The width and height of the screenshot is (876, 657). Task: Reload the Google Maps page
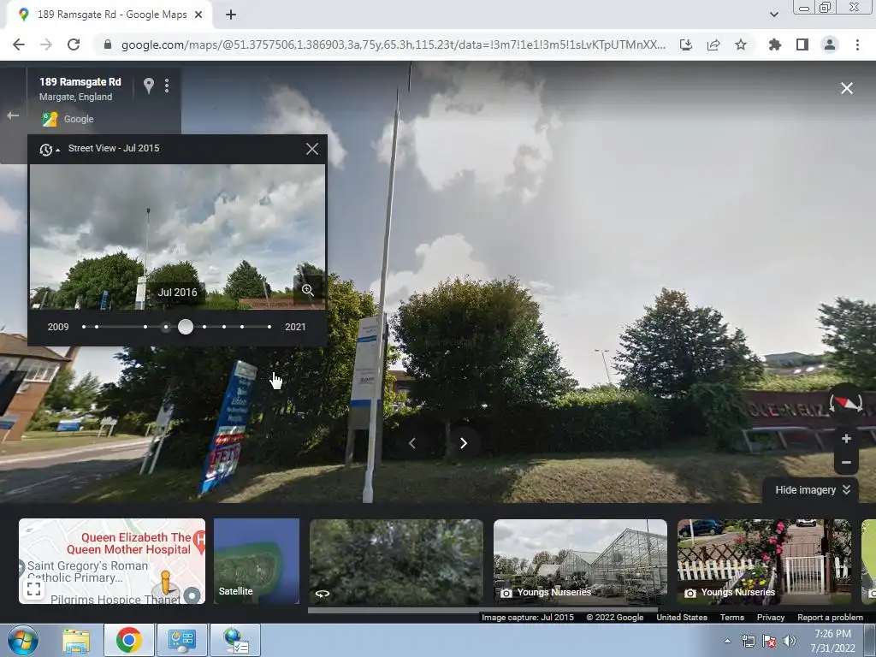tap(74, 44)
